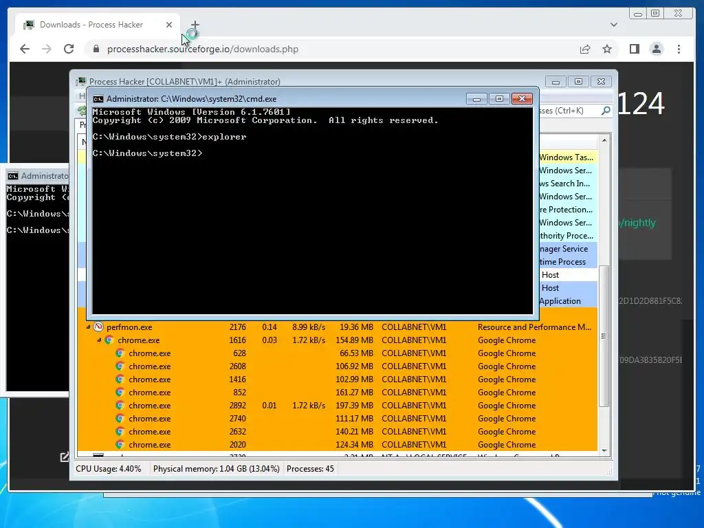Click 8.99 kB/s I/O rate of perfmon
This screenshot has height=528, width=704.
coord(309,327)
